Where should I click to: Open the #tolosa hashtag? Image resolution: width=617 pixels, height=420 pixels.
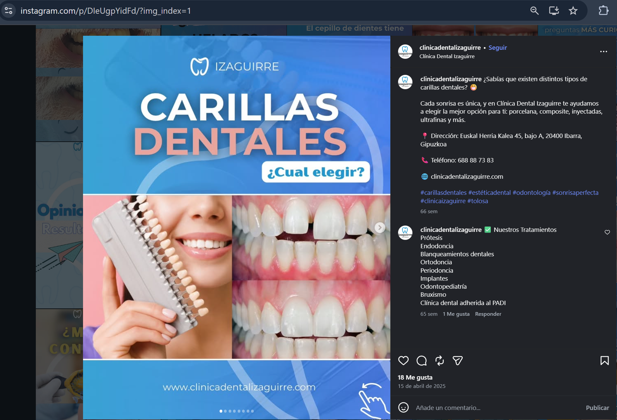click(478, 201)
